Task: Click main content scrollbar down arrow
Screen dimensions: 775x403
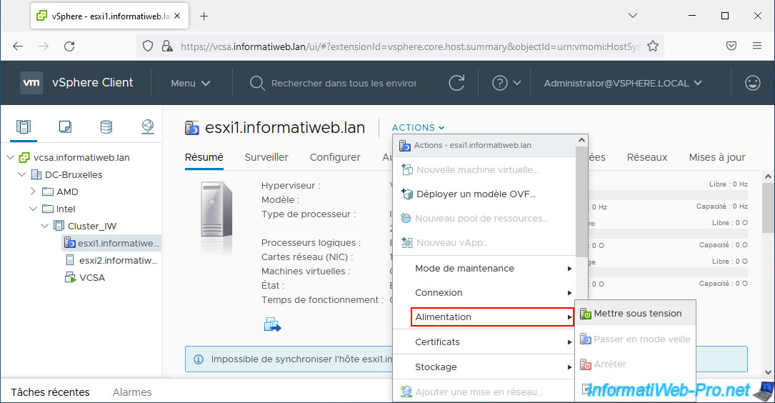Action: (x=768, y=372)
